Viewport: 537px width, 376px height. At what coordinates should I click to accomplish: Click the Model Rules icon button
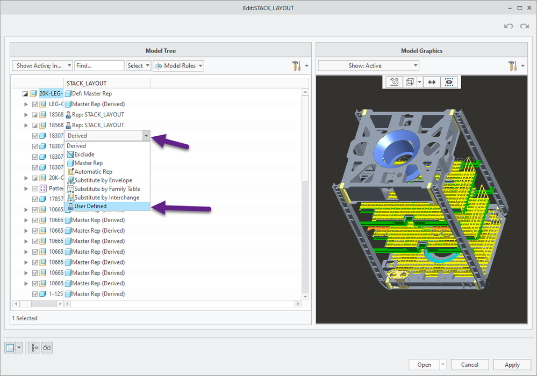point(159,65)
